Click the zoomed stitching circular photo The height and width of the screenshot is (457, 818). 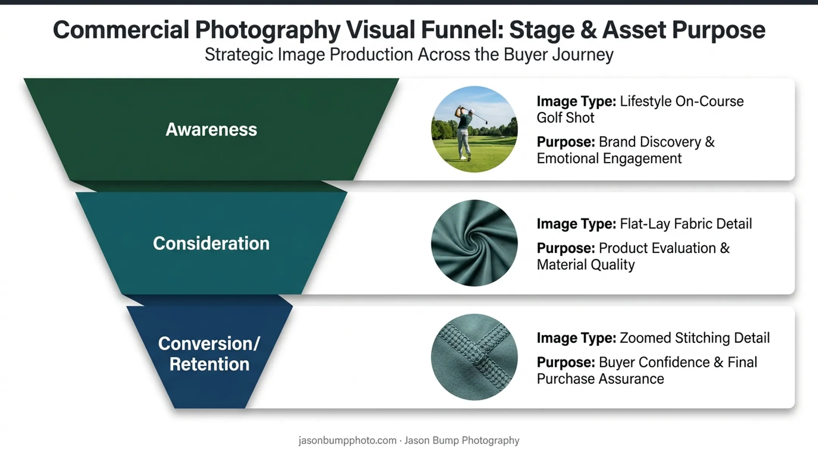(x=474, y=357)
